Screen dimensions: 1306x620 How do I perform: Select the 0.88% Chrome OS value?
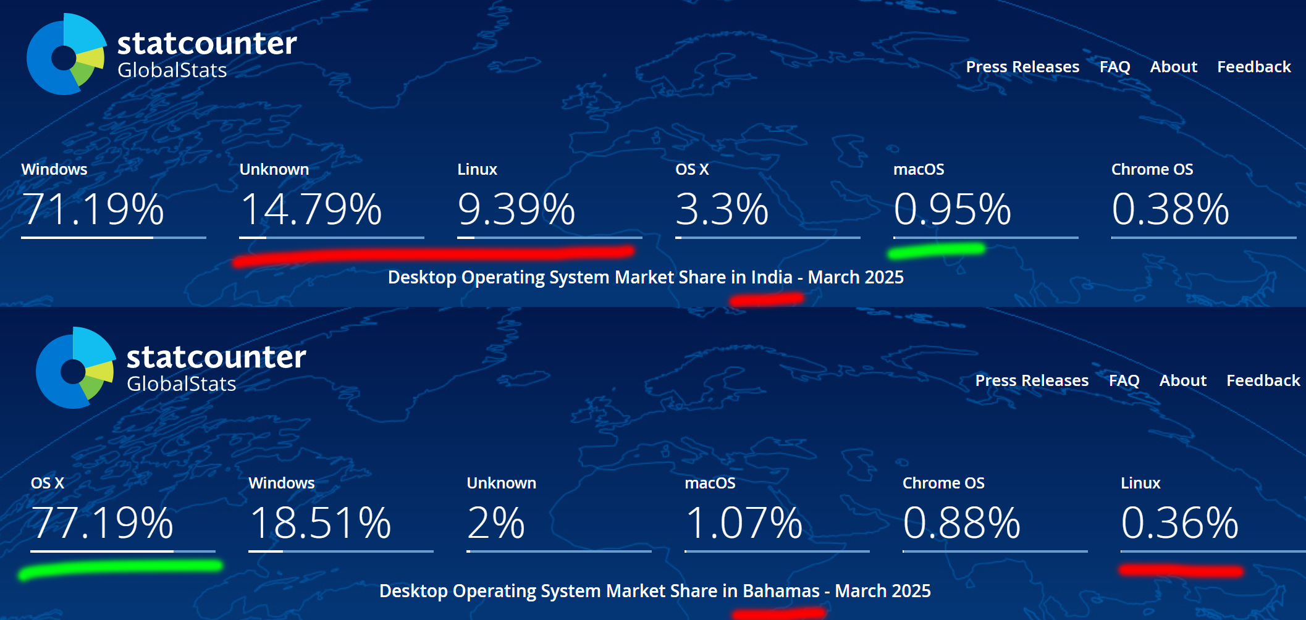pyautogui.click(x=962, y=522)
